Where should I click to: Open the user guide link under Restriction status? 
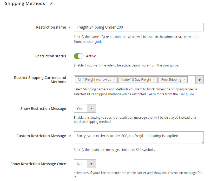[170, 65]
